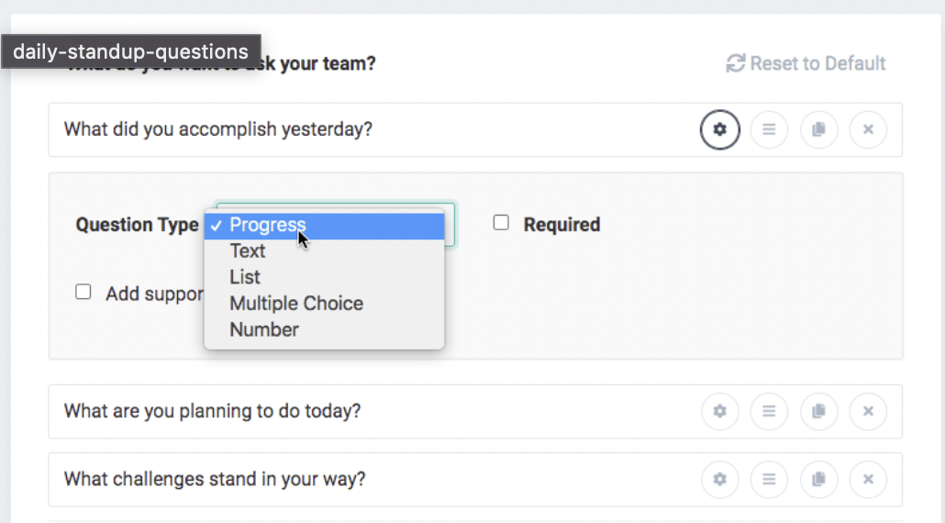Pick Number from the type menu
945x523 pixels.
click(324, 330)
